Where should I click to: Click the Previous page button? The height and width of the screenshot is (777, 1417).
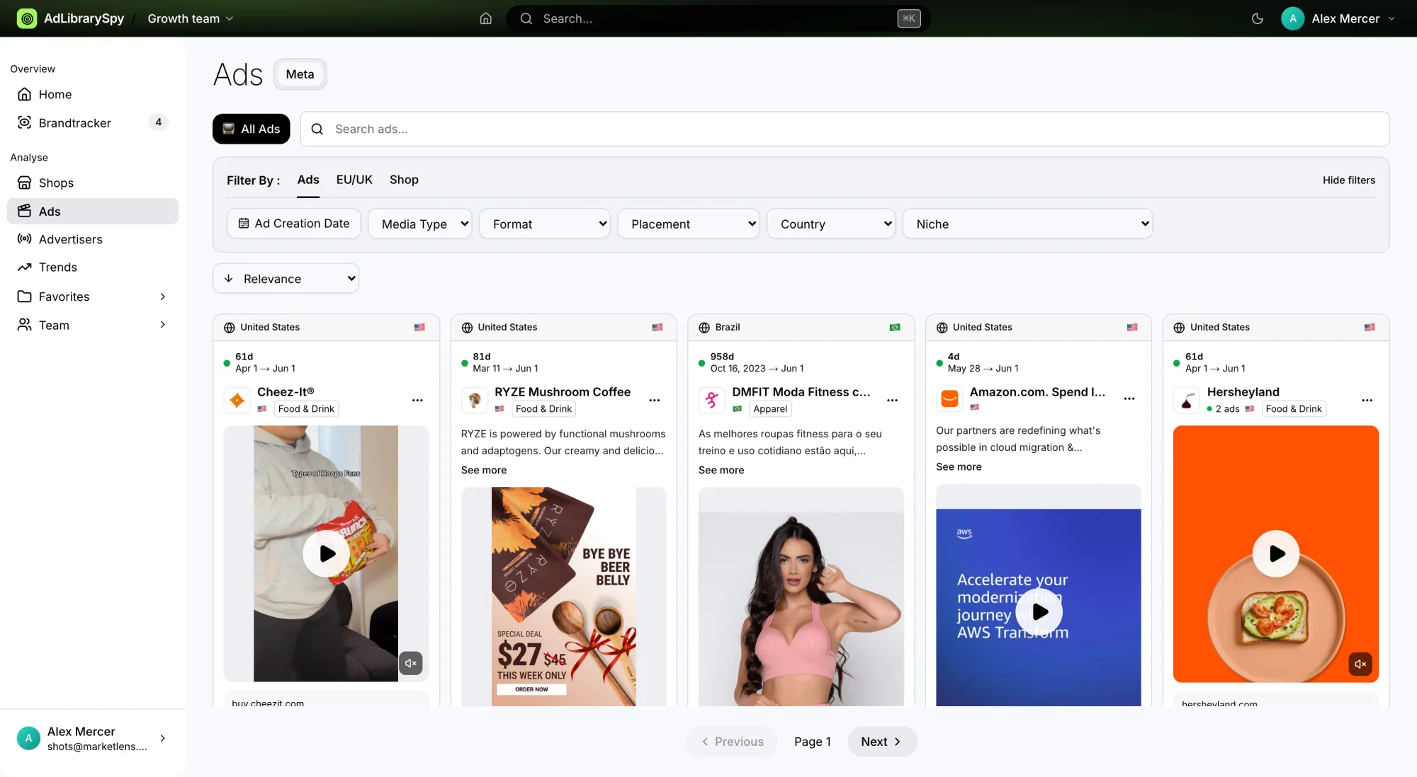click(x=732, y=742)
